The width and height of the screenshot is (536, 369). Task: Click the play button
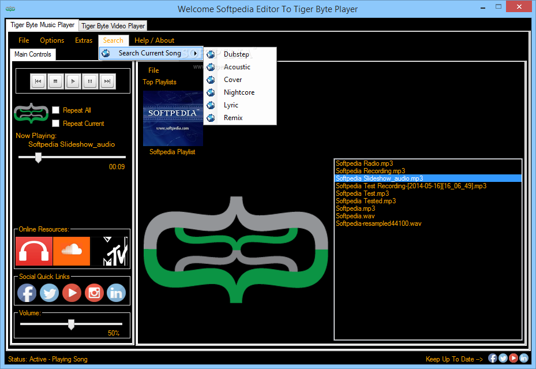pos(73,81)
